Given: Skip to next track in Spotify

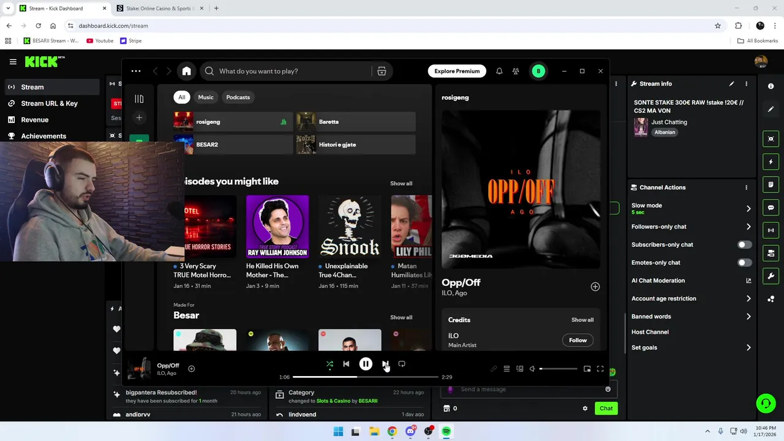Looking at the screenshot, I should point(385,364).
